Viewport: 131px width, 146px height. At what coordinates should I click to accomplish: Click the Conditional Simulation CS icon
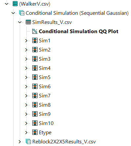22,13
